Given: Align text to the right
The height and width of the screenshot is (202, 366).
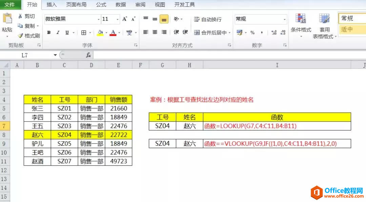Looking at the screenshot, I should click(164, 32).
